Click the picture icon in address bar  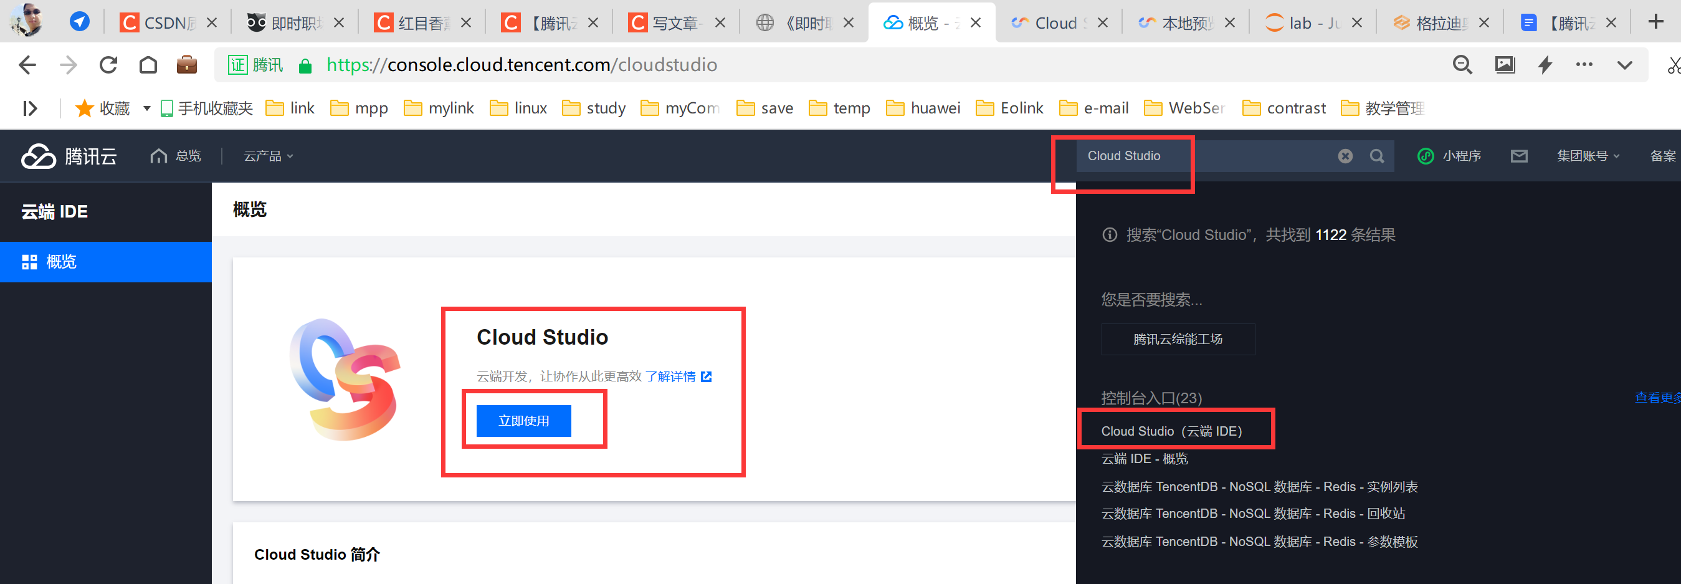click(1505, 65)
